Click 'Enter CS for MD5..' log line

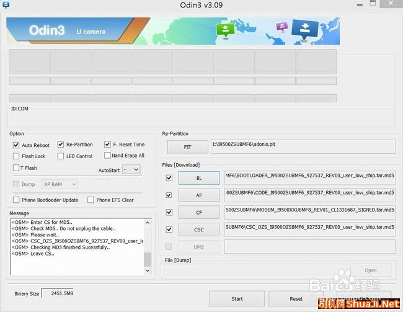point(42,222)
